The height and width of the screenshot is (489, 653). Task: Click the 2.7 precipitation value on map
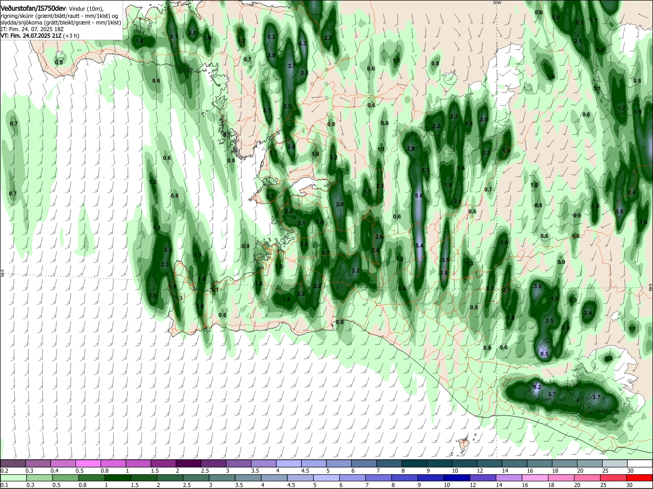pyautogui.click(x=267, y=110)
